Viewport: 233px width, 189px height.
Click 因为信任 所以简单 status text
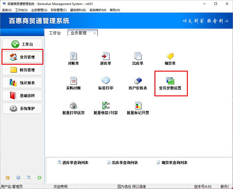pyautogui.click(x=132, y=186)
